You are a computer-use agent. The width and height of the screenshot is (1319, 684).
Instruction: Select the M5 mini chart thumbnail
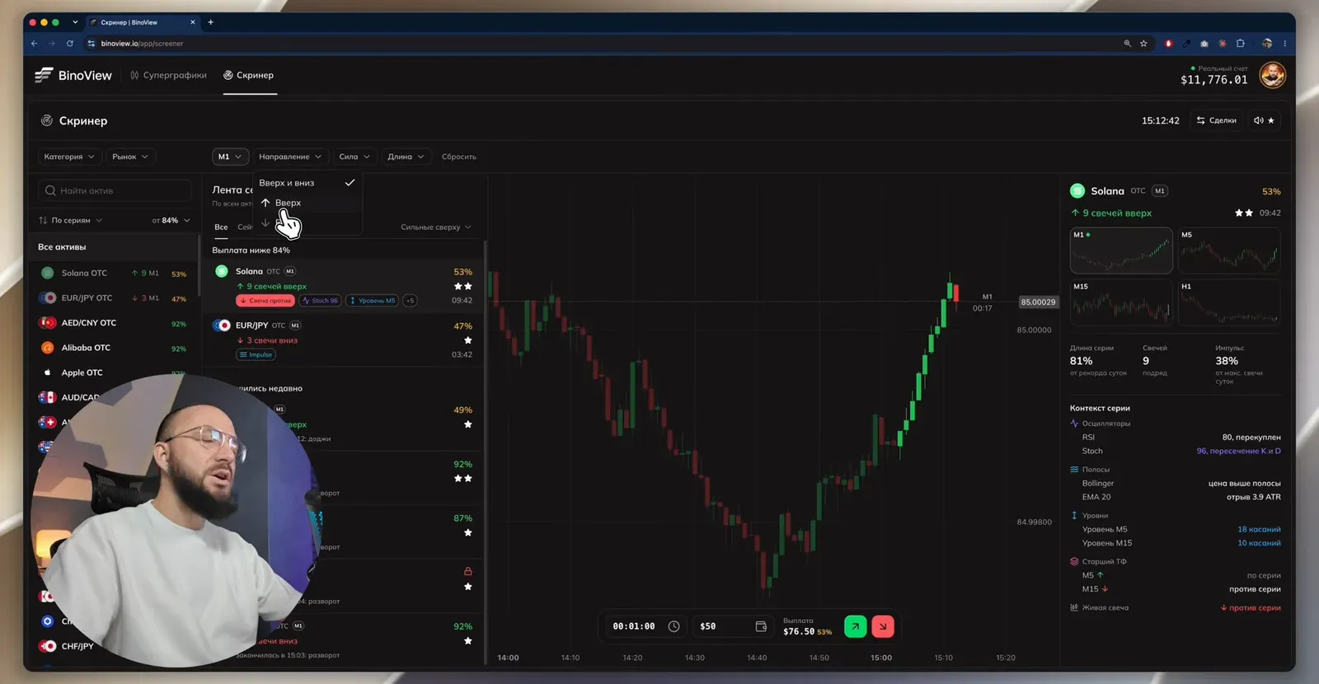tap(1229, 251)
